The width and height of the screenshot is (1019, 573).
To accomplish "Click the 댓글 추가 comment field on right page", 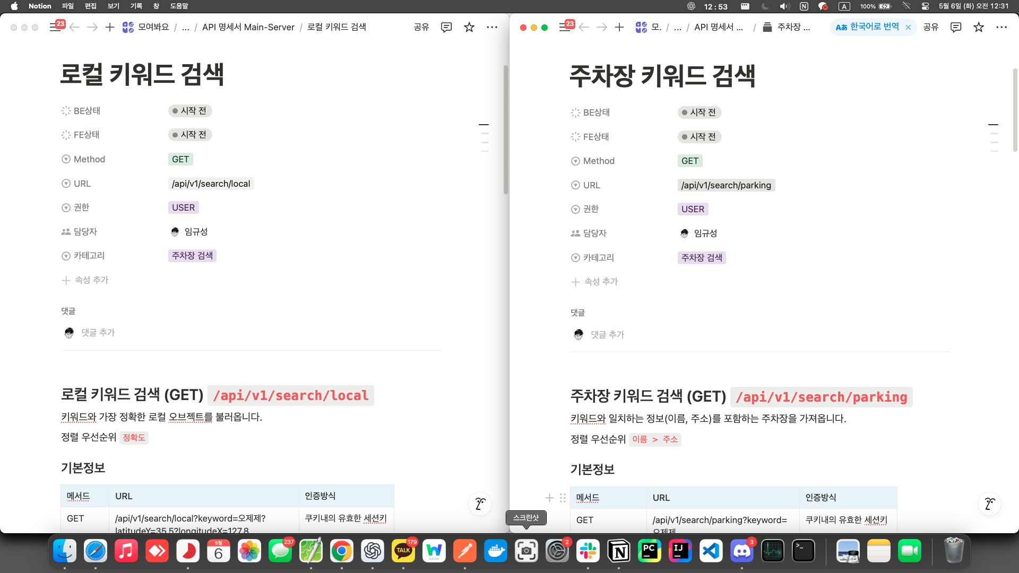I will [x=607, y=335].
